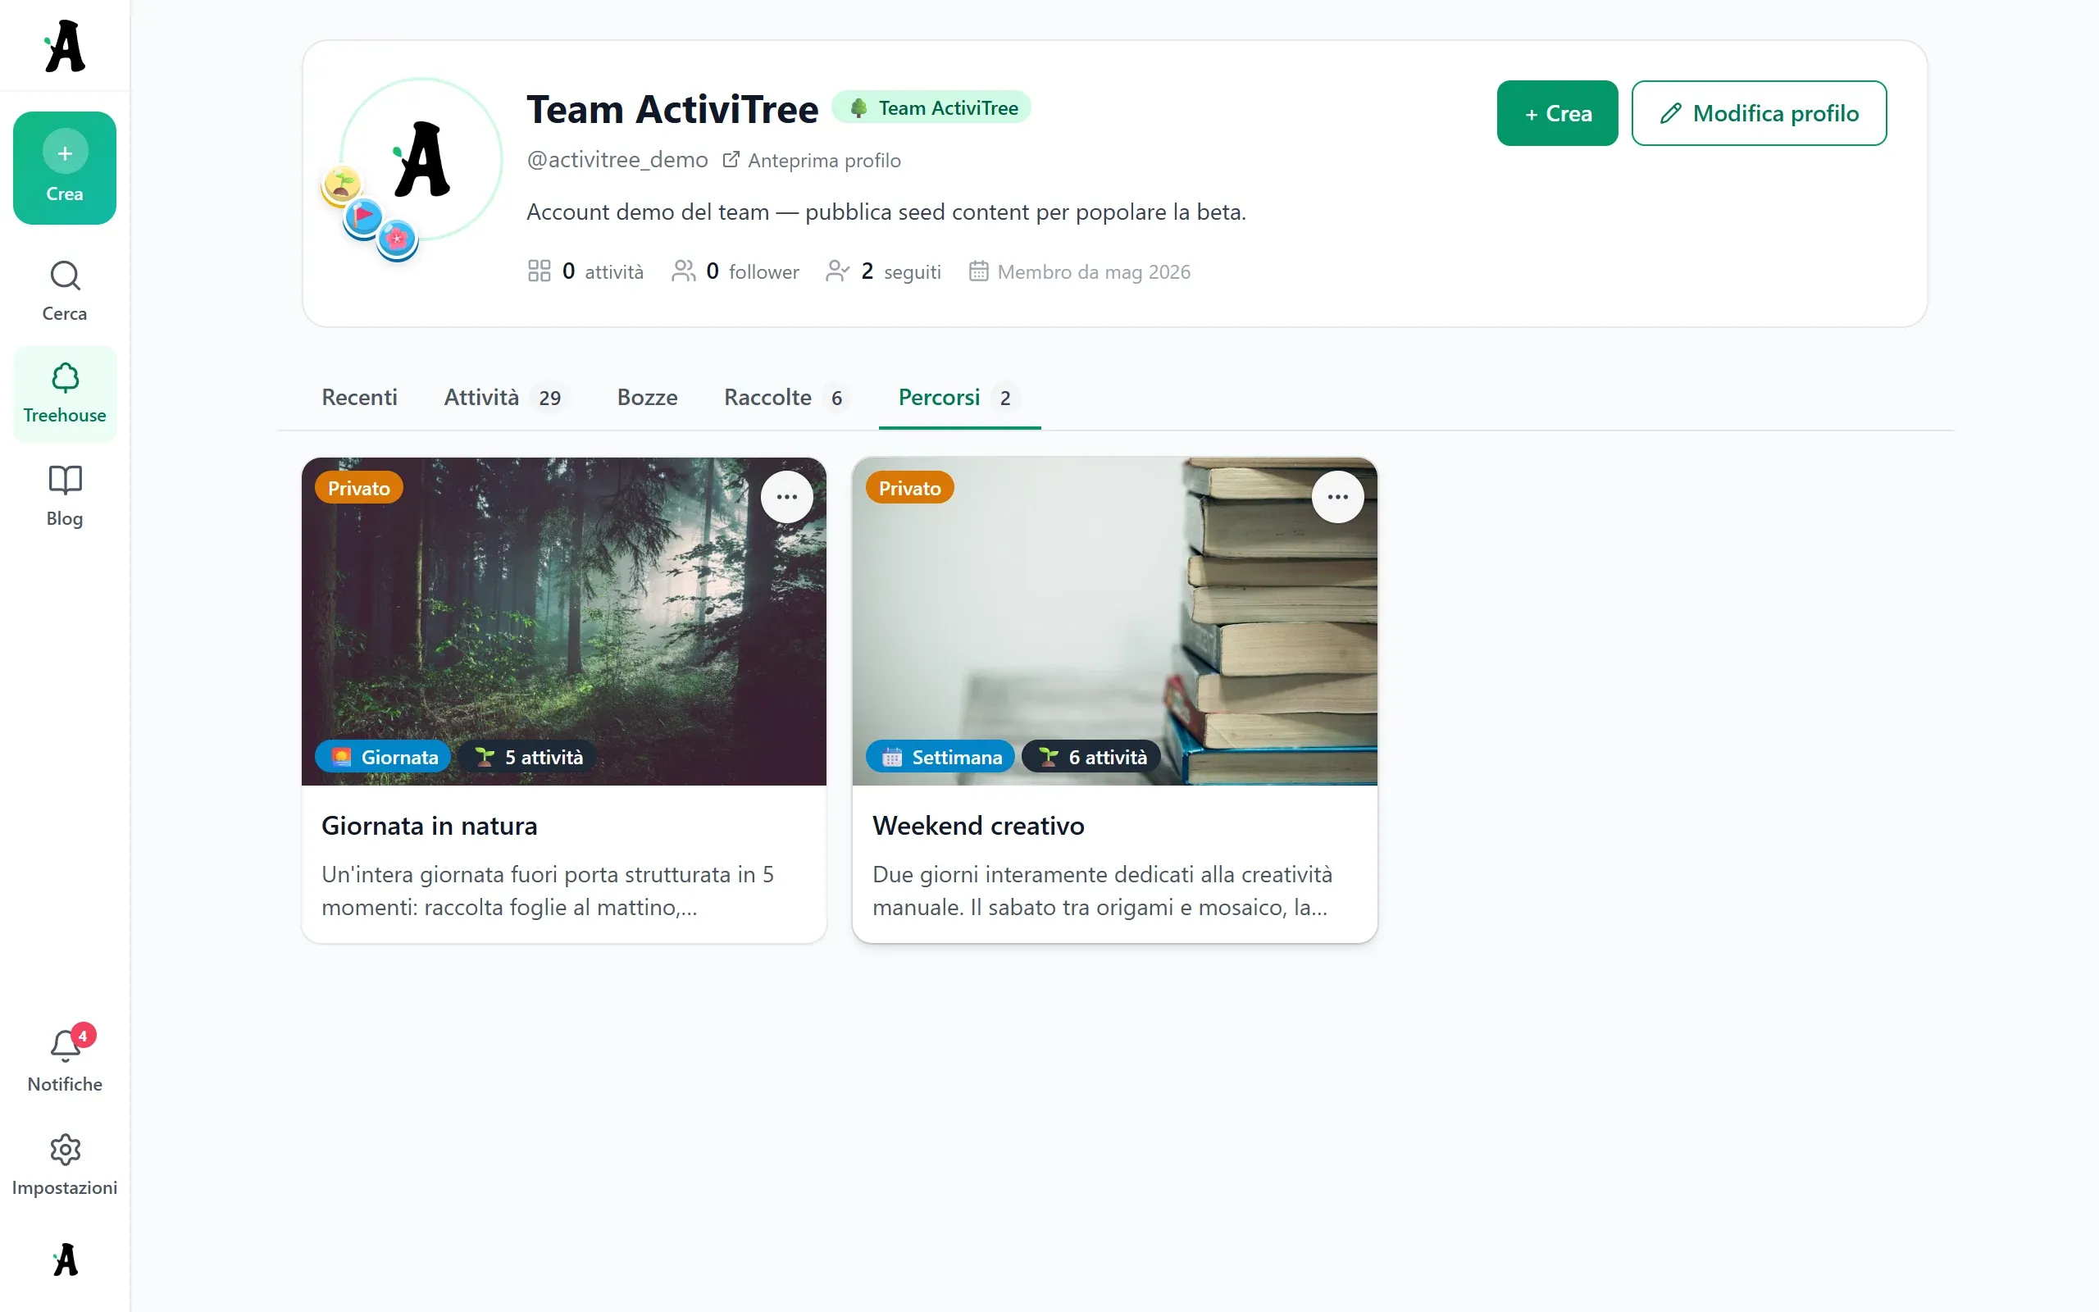This screenshot has height=1312, width=2099.
Task: Click description starting "Due giorni interamente dedicati"
Action: click(x=1101, y=891)
